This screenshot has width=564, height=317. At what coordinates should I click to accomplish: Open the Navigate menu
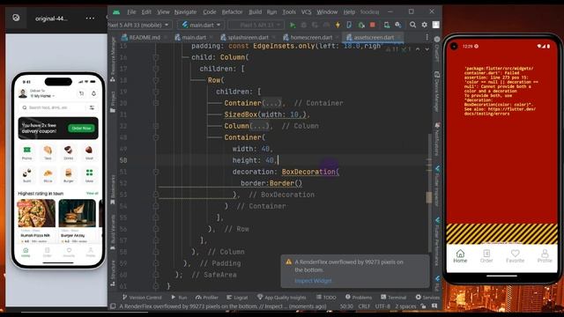coord(185,11)
